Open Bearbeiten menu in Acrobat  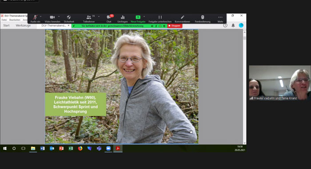pos(15,20)
